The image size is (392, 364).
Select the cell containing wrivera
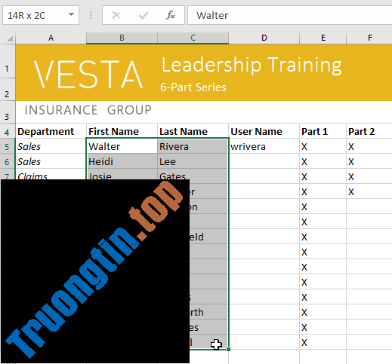[x=264, y=146]
